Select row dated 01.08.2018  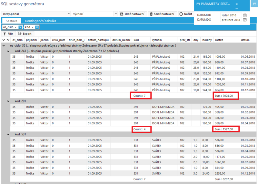click(133, 68)
